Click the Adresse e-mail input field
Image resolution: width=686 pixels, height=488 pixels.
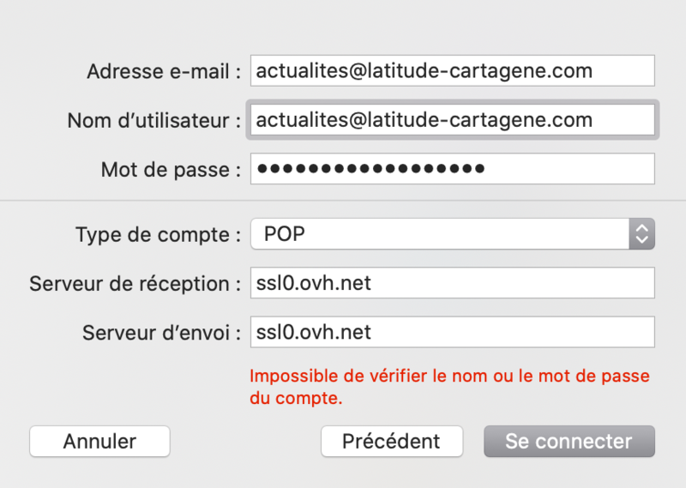click(452, 71)
